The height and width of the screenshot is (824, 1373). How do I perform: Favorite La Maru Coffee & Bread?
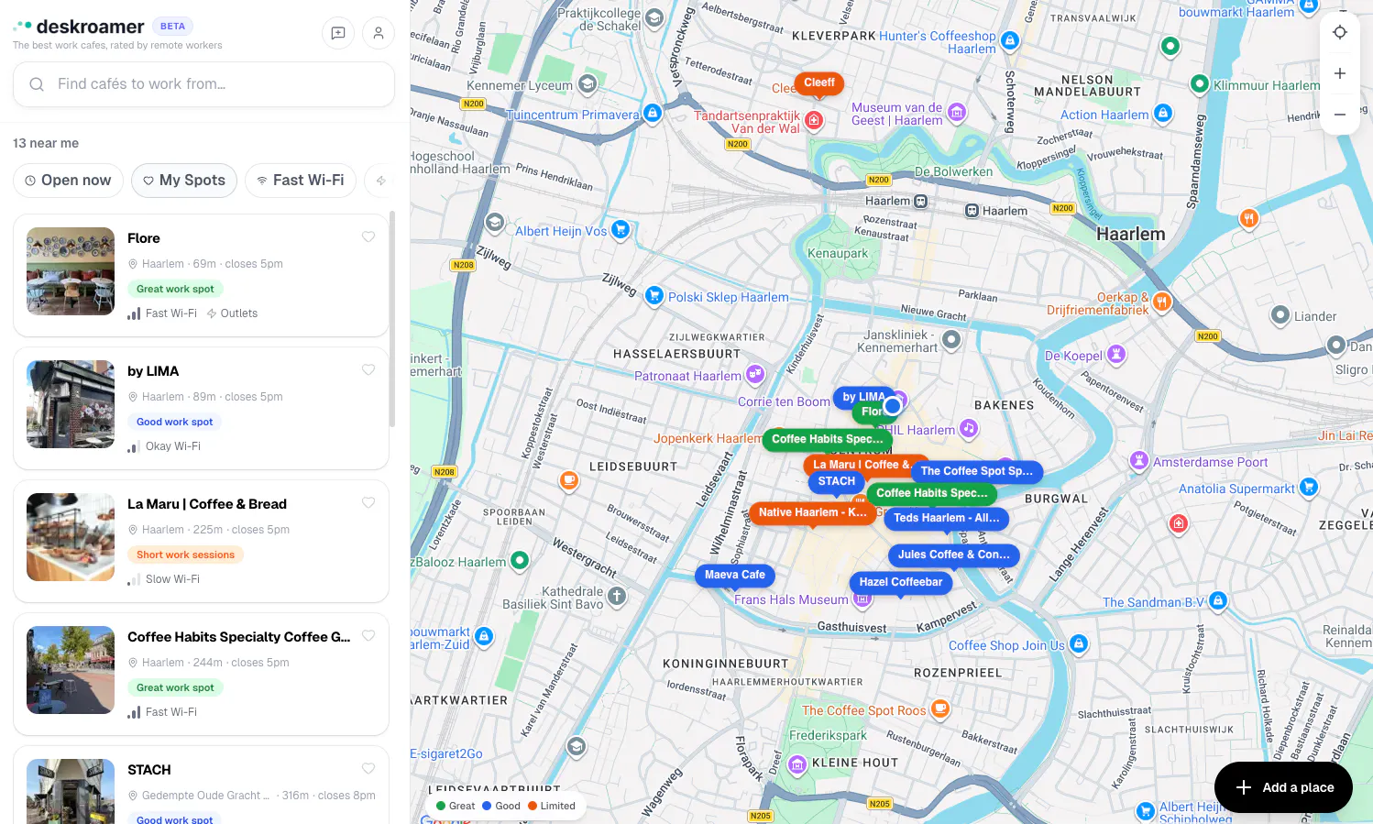368,503
